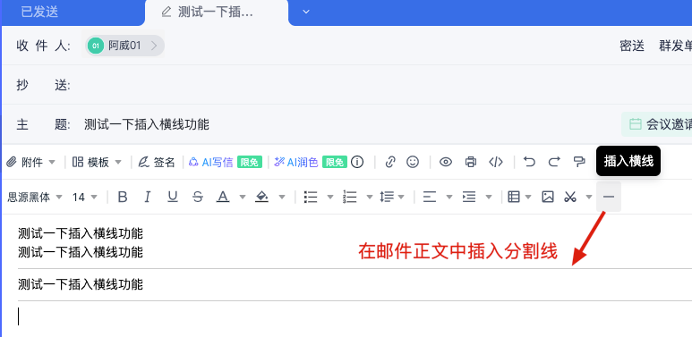Click the indent icon
Screen dimensions: 692x337
click(x=469, y=197)
